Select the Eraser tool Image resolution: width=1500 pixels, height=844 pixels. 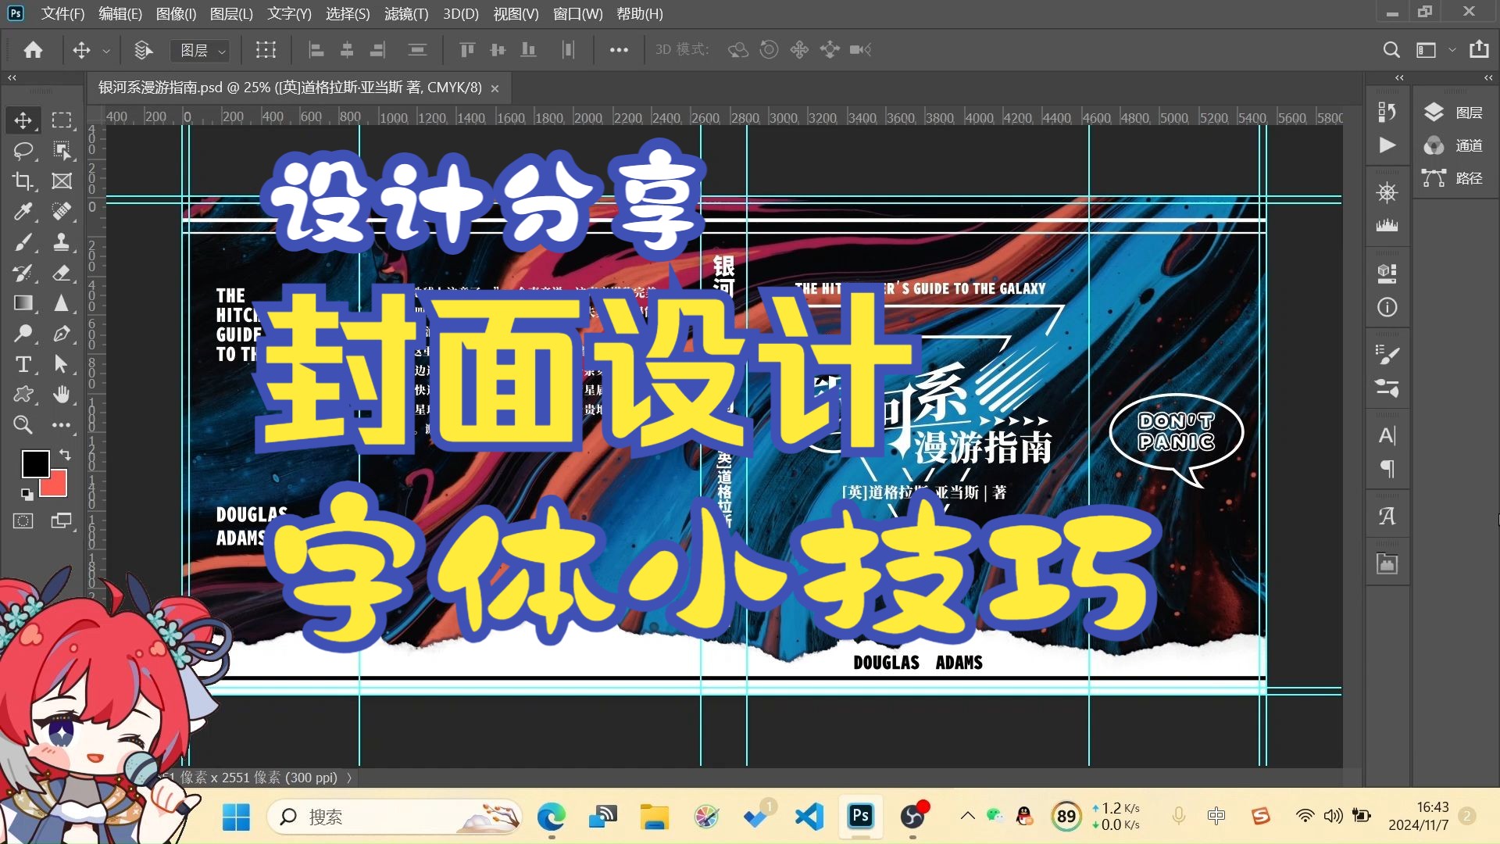pyautogui.click(x=62, y=273)
